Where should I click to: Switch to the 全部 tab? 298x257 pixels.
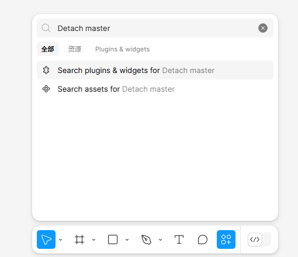(x=48, y=49)
